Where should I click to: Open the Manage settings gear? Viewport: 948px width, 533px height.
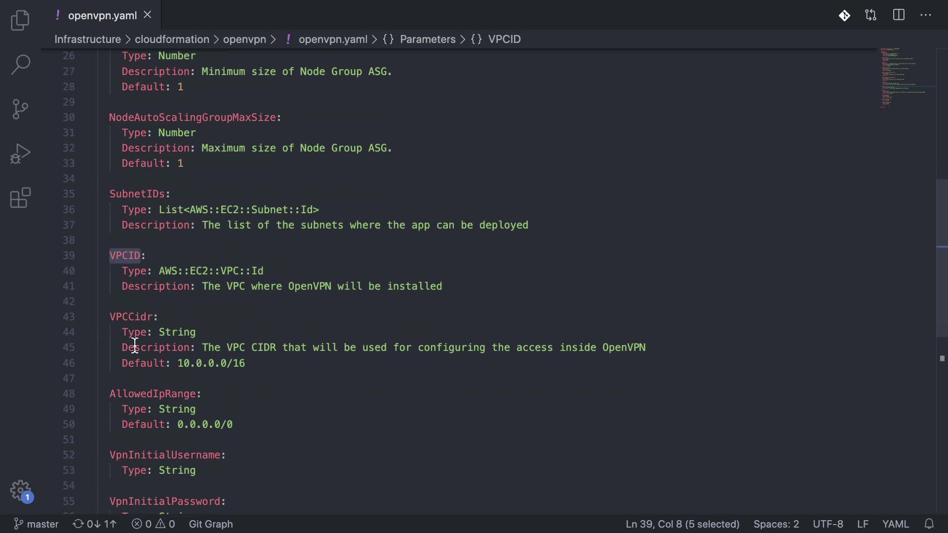click(20, 491)
